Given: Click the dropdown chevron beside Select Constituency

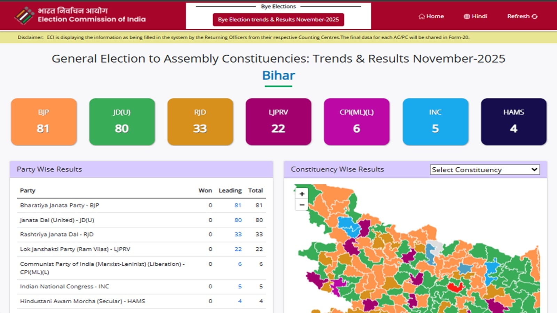Looking at the screenshot, I should pyautogui.click(x=535, y=170).
